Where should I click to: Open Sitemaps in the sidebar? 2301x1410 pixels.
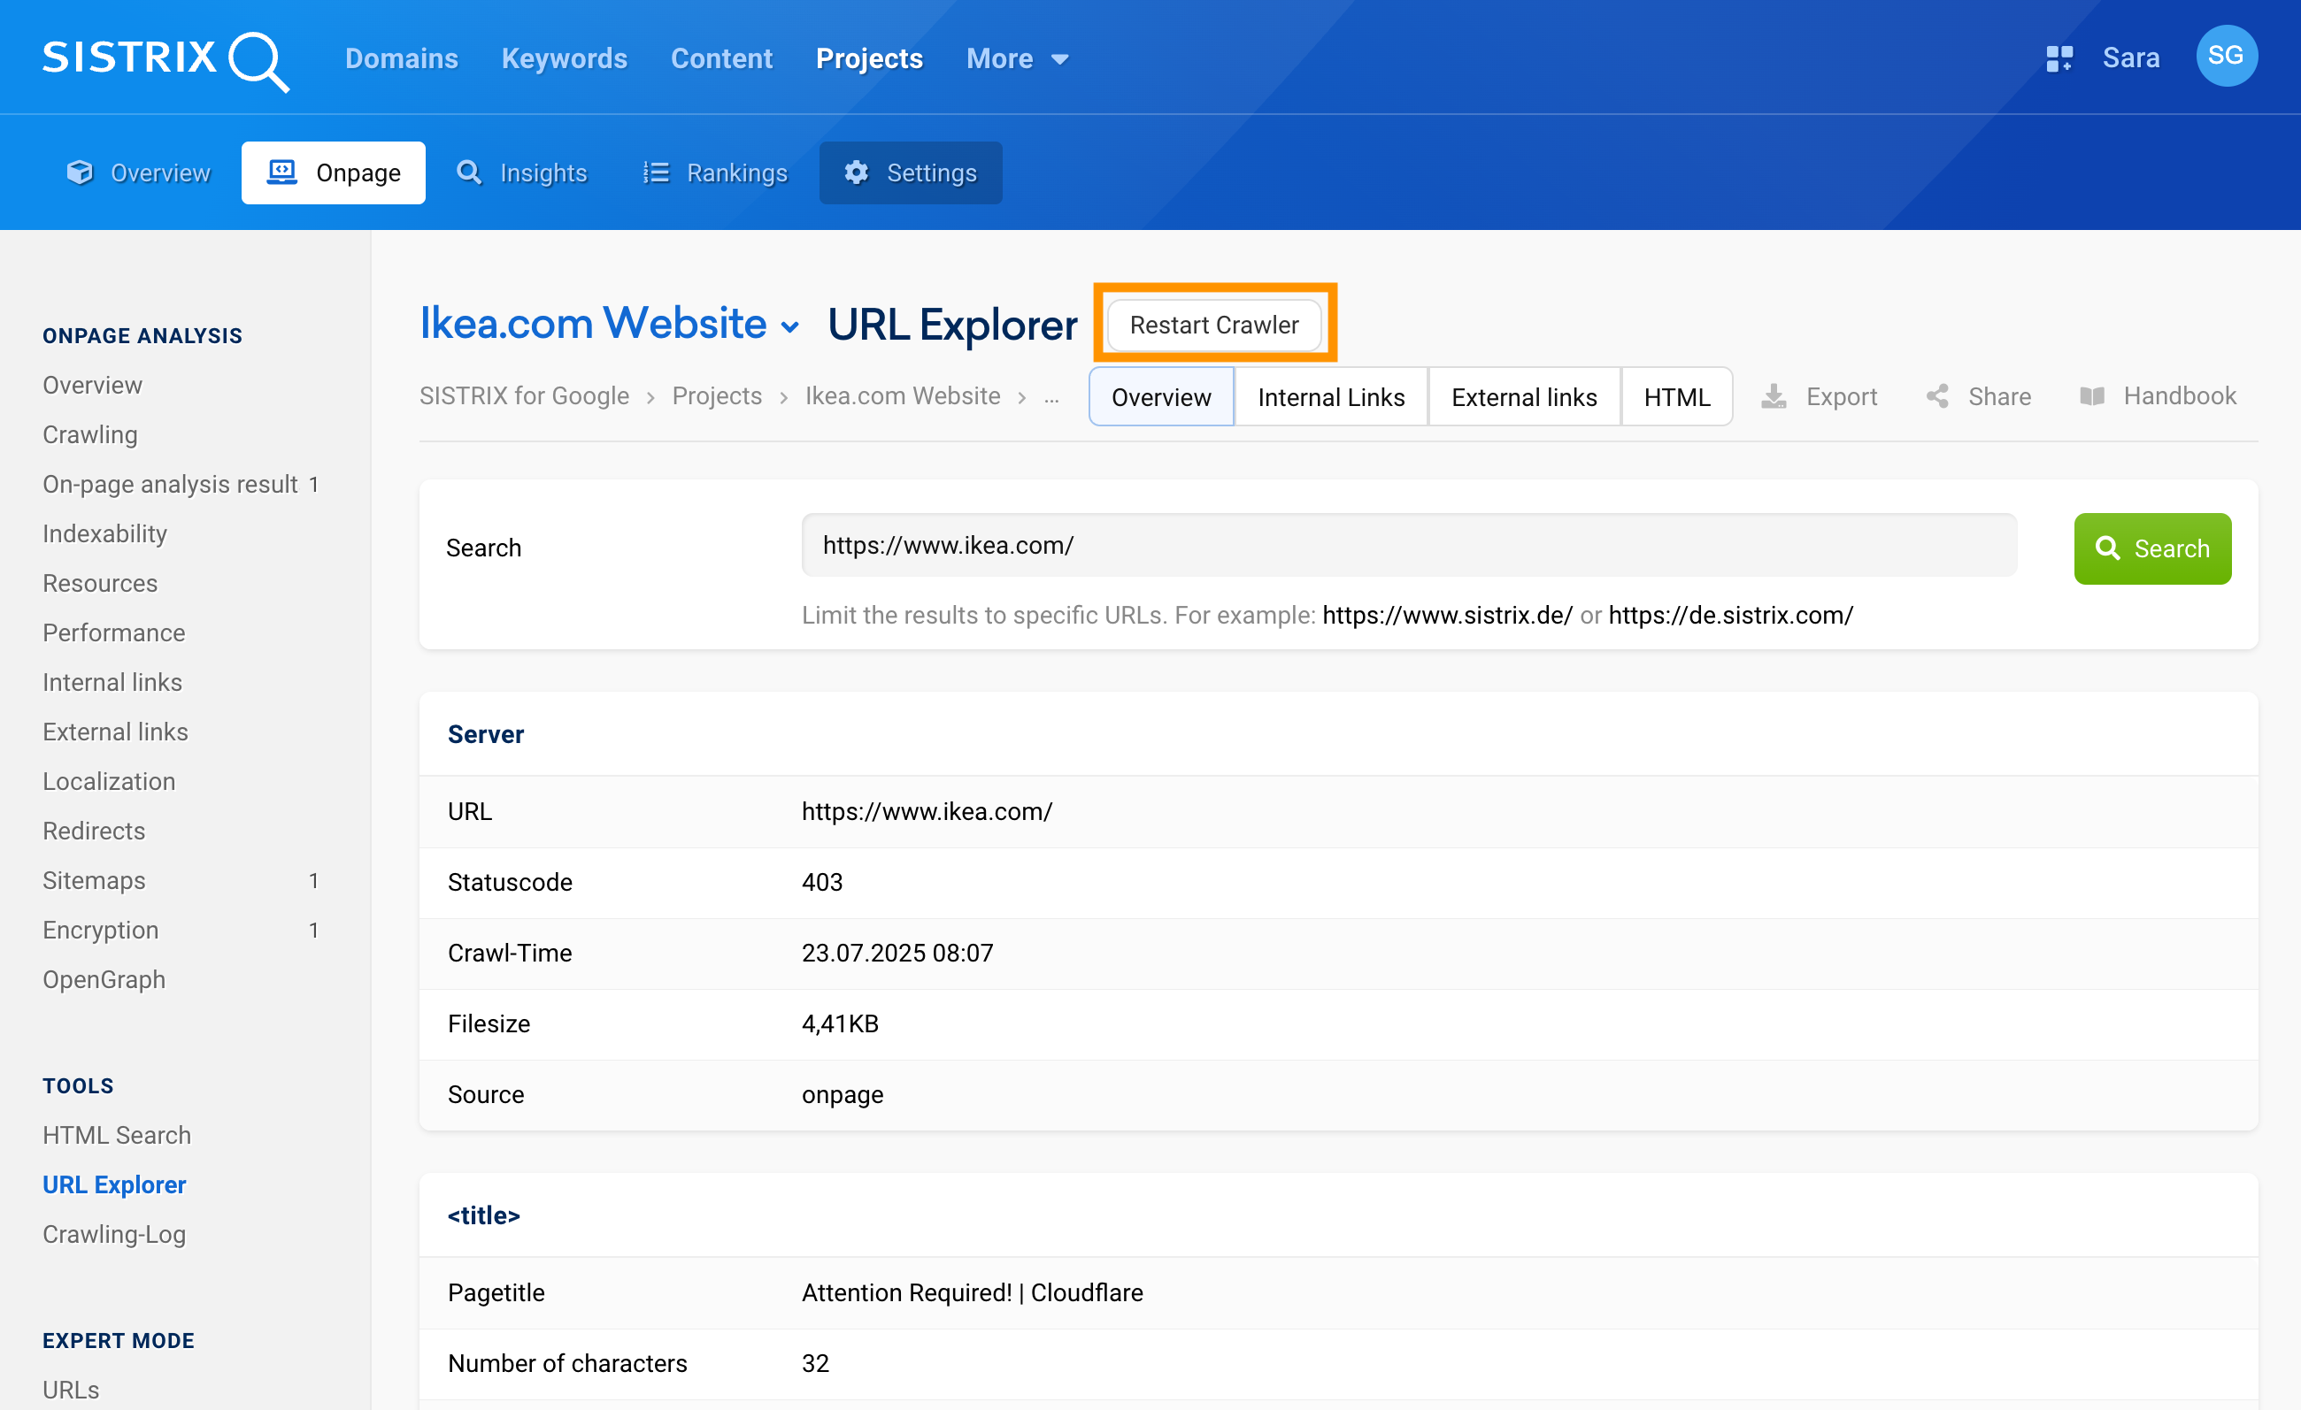94,880
